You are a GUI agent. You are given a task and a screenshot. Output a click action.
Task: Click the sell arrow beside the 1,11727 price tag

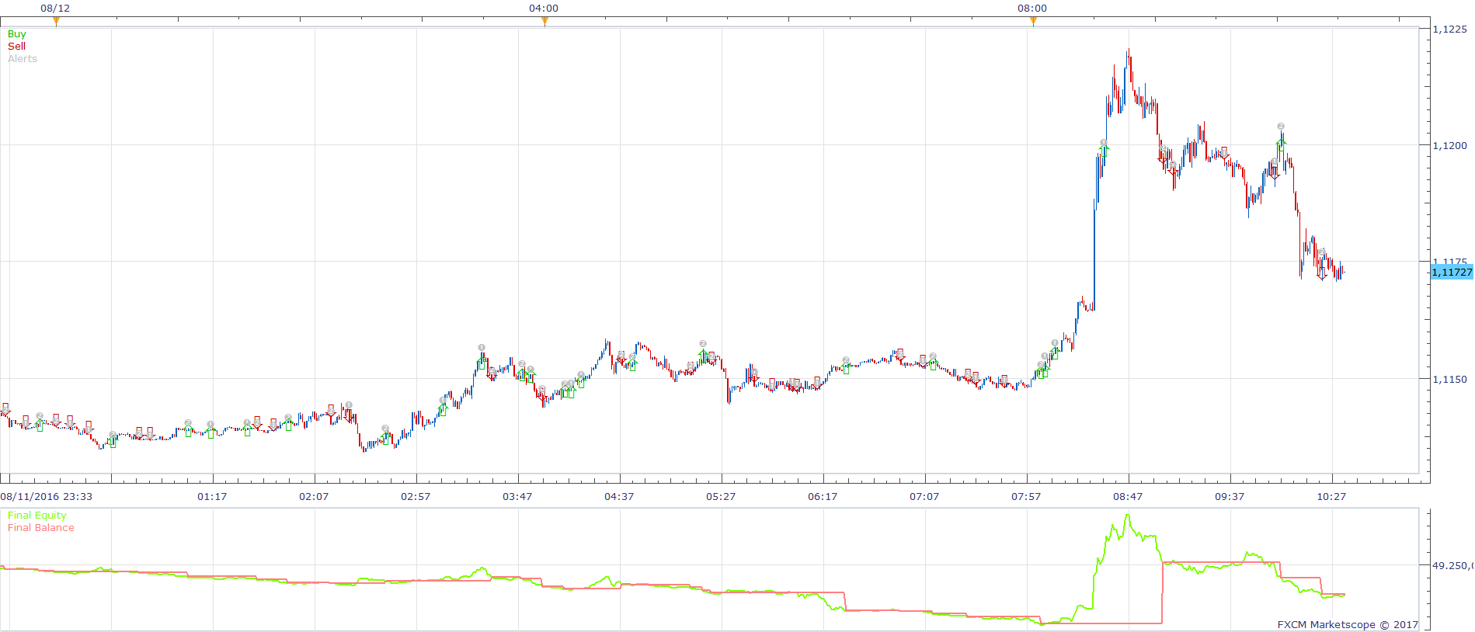coord(1322,273)
